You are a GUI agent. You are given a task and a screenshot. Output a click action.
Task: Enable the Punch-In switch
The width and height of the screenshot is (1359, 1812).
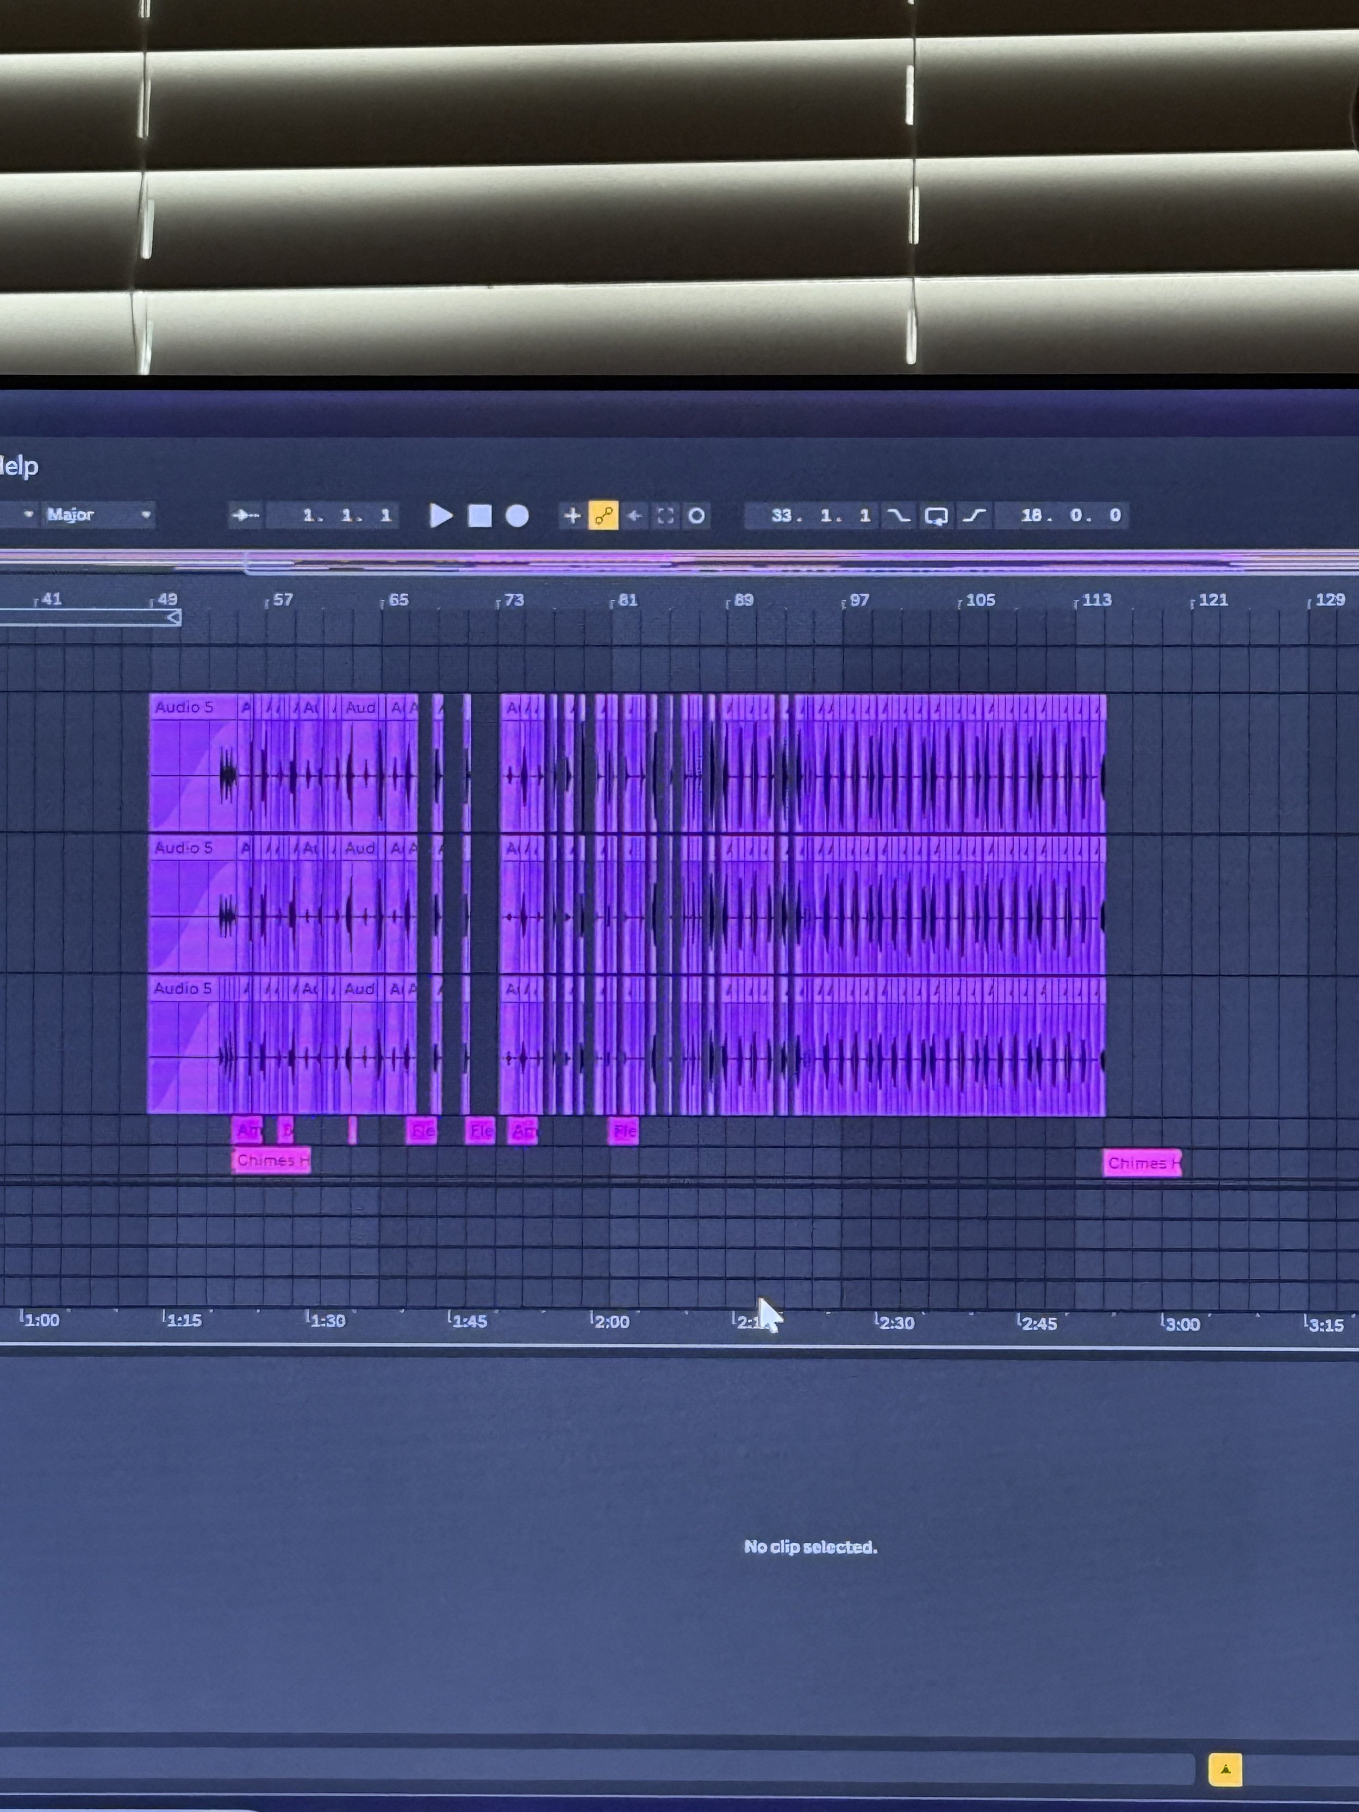(899, 515)
